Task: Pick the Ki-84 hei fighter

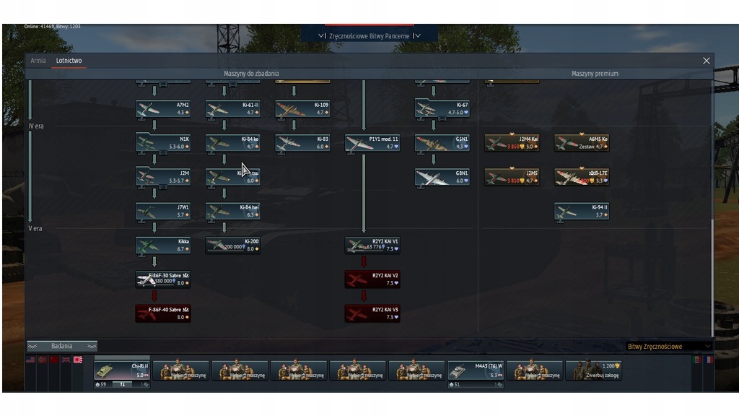Action: 233,211
